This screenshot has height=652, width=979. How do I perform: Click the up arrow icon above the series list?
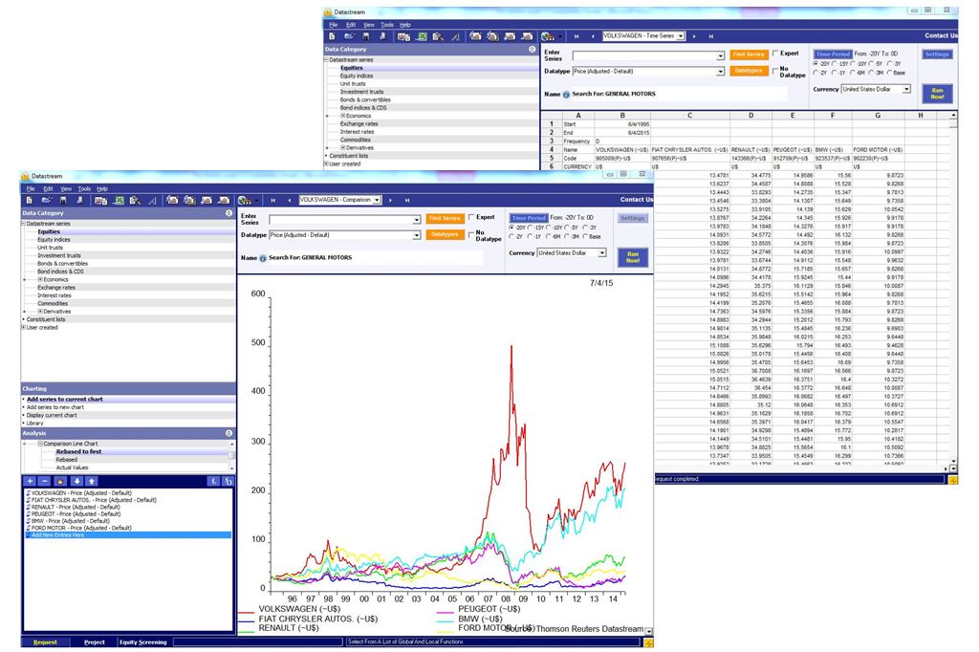click(x=91, y=481)
